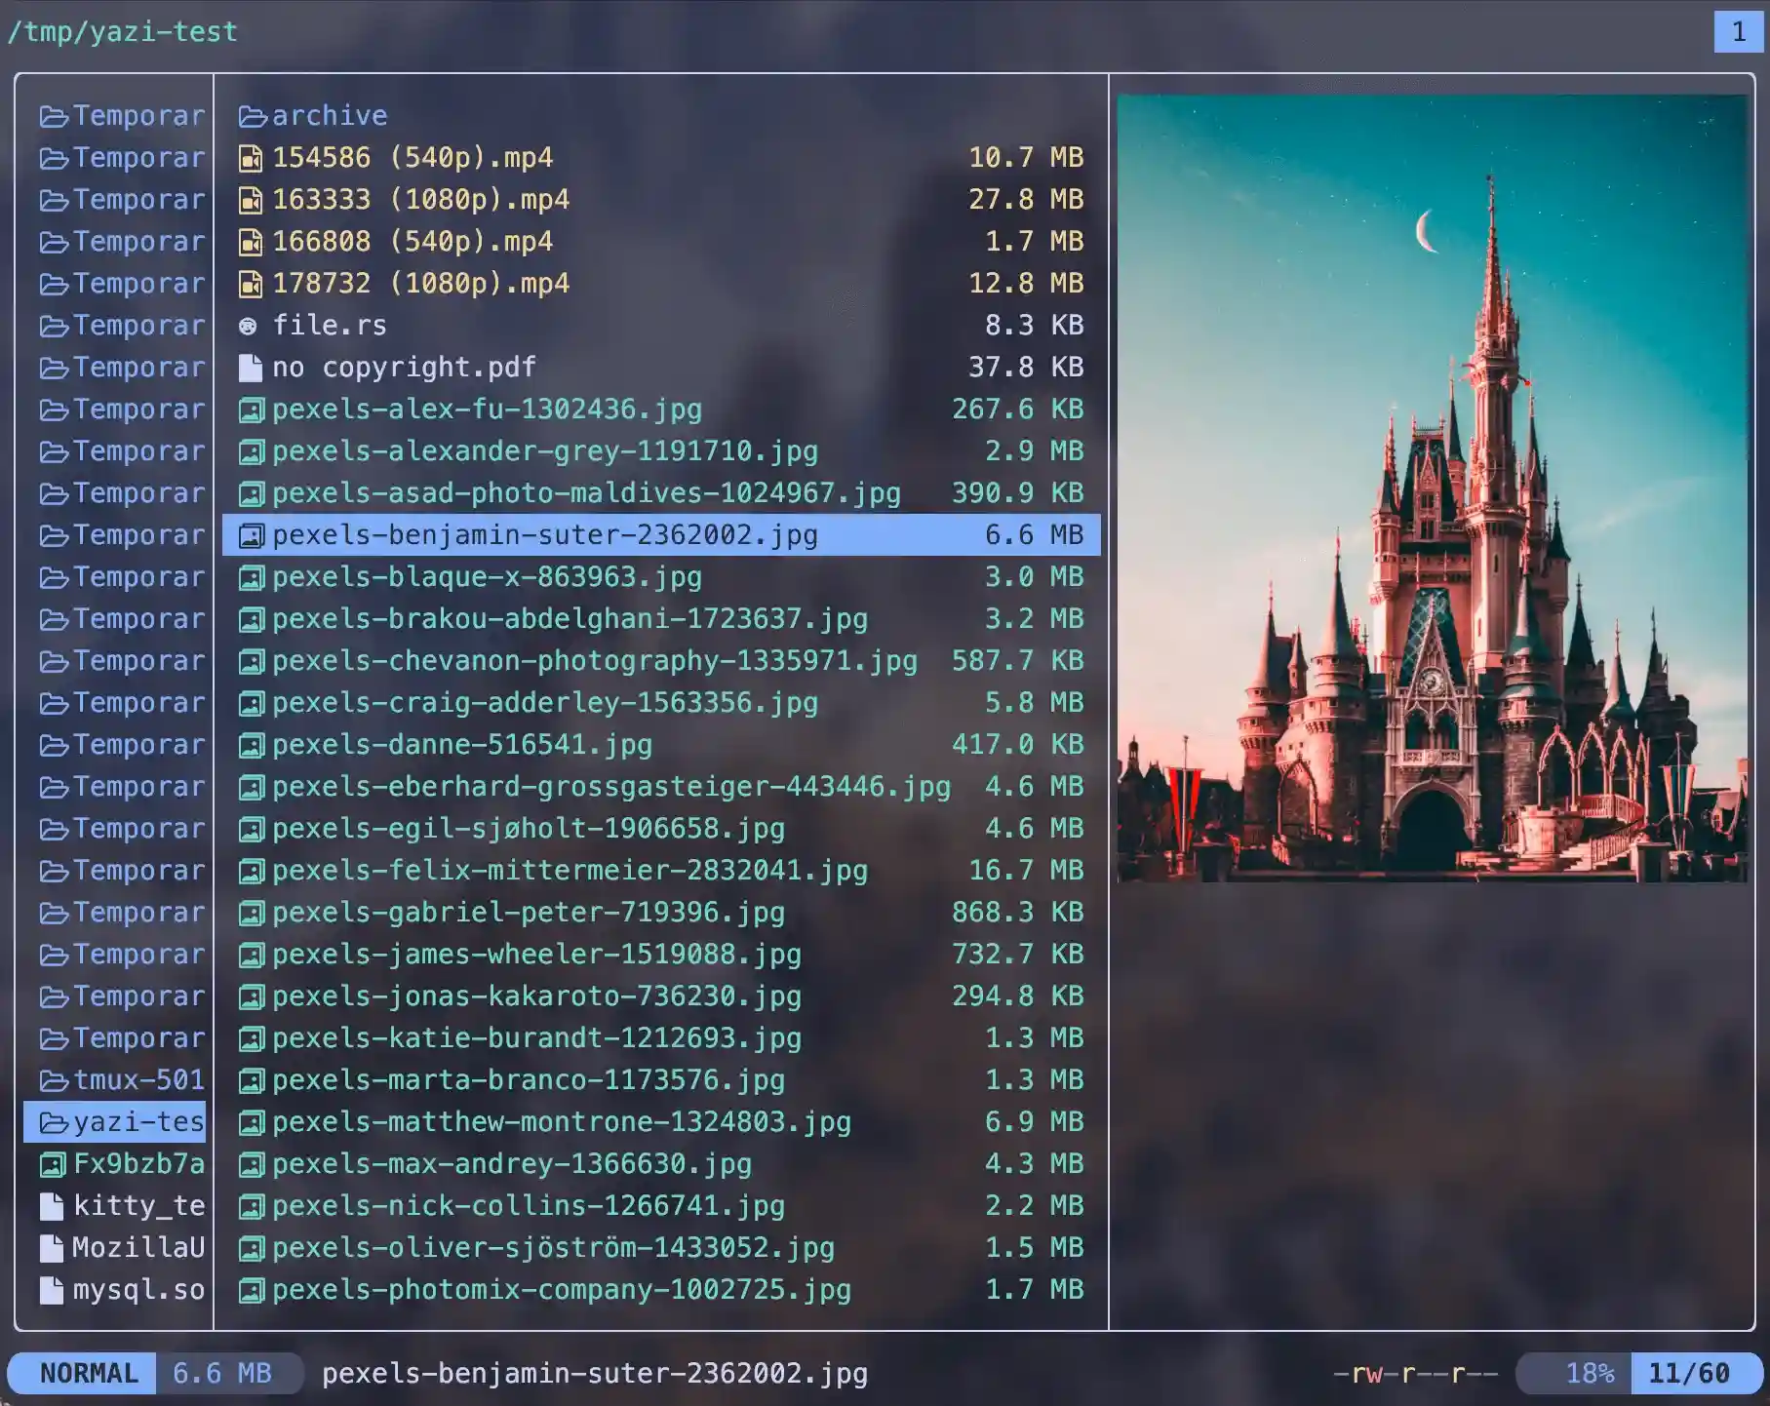Click the castle image preview
This screenshot has width=1770, height=1406.
click(1431, 488)
